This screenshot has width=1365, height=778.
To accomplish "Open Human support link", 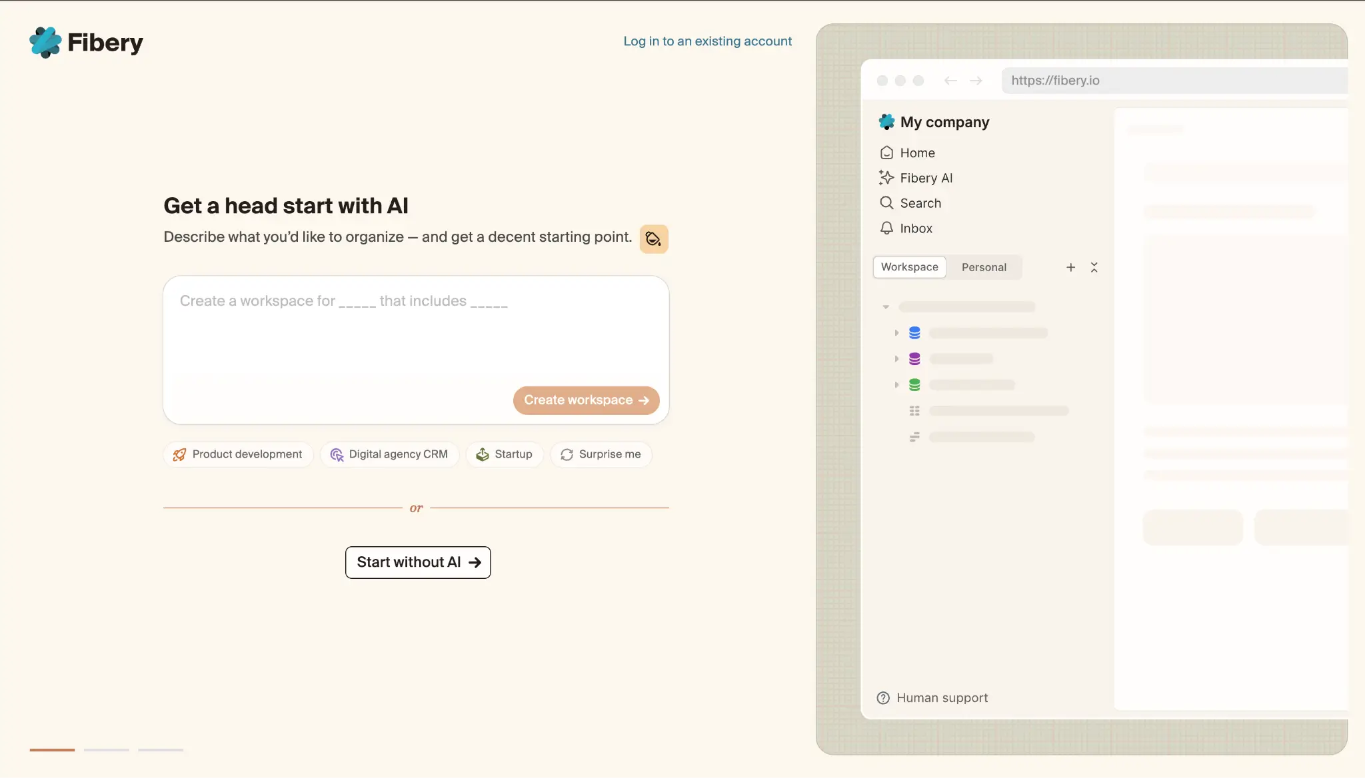I will (932, 698).
